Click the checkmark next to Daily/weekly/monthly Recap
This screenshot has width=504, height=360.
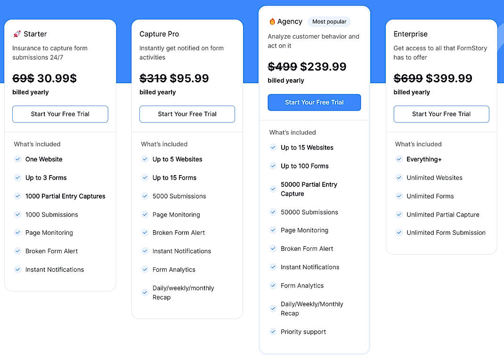[x=145, y=292]
